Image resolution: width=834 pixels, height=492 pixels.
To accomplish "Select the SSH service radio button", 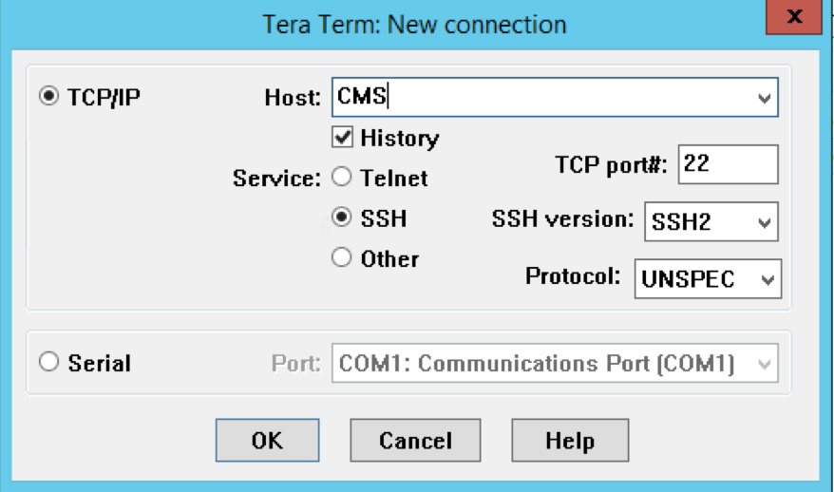I will coord(341,217).
